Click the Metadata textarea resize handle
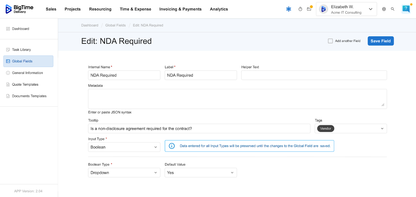 (x=383, y=105)
